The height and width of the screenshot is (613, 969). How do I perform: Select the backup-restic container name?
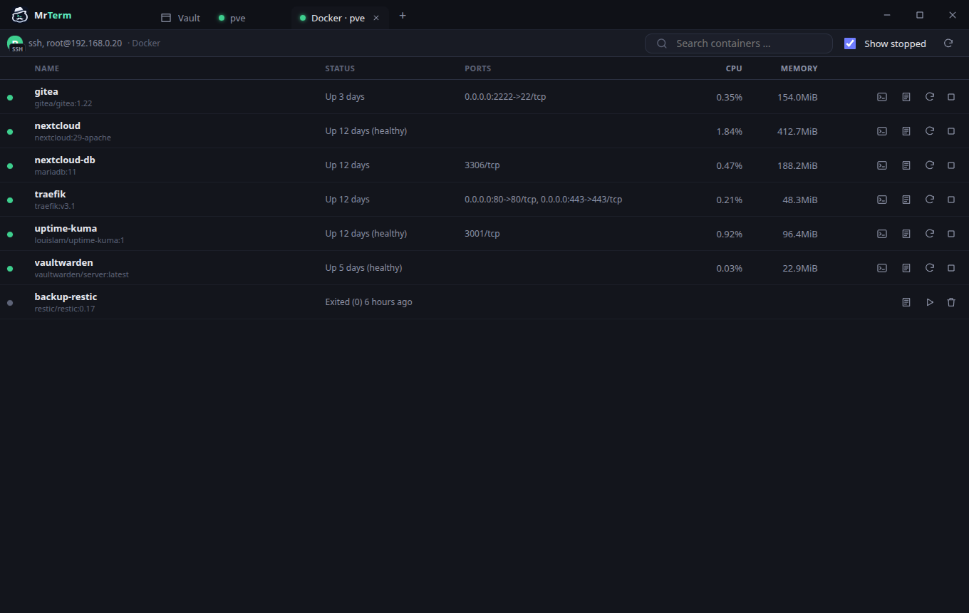pos(66,297)
